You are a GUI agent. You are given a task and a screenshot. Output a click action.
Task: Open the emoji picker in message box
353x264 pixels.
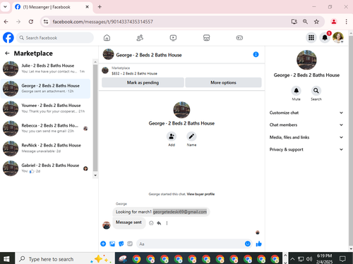click(x=248, y=244)
